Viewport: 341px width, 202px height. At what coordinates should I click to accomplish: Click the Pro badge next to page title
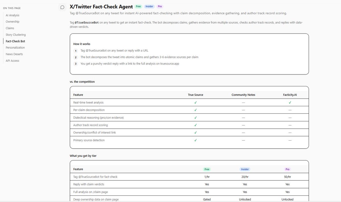click(160, 6)
